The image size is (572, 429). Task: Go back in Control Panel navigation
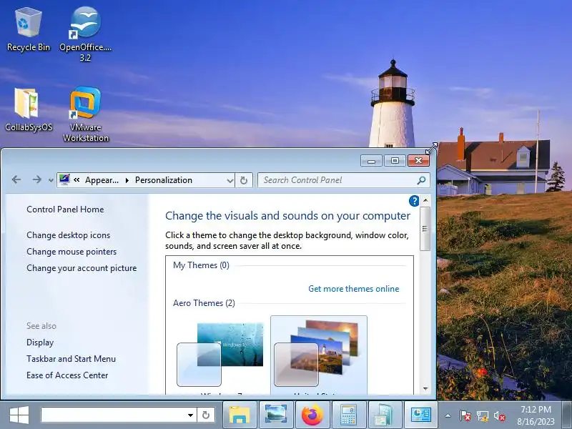coord(16,179)
